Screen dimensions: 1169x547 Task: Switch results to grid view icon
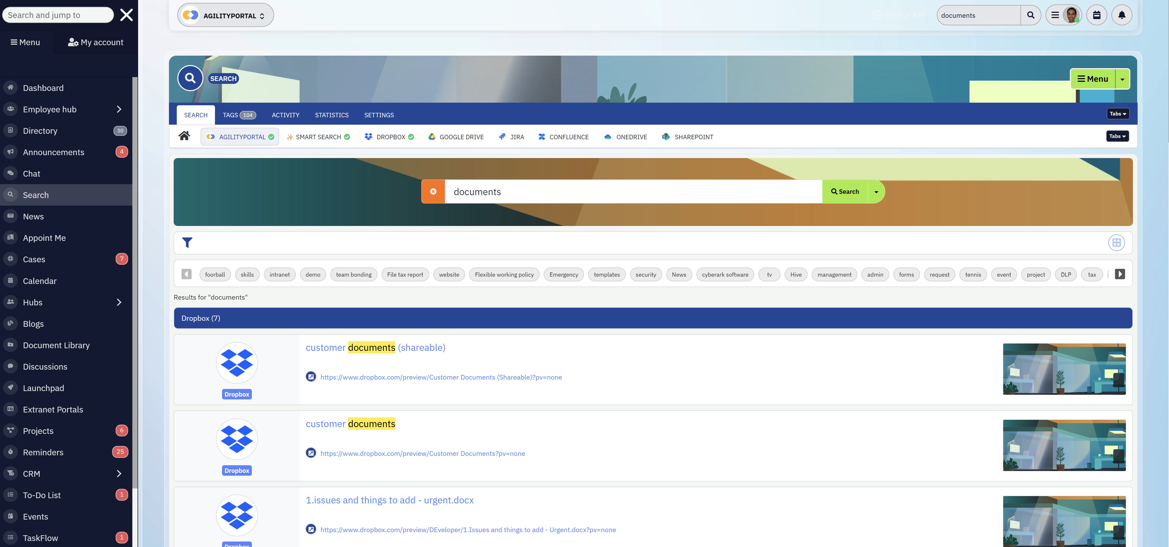(1116, 242)
